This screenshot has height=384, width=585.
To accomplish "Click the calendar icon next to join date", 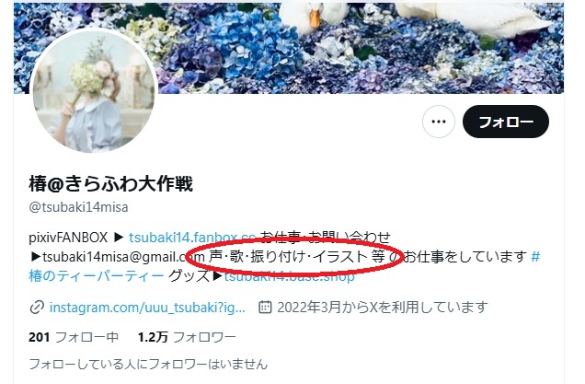I will (265, 307).
